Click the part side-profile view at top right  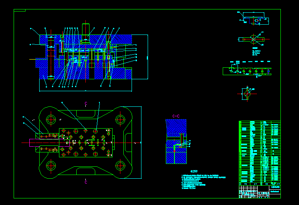coord(253,18)
